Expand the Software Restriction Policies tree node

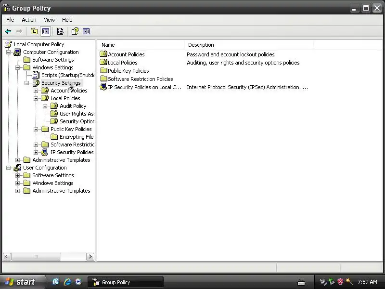(x=36, y=145)
